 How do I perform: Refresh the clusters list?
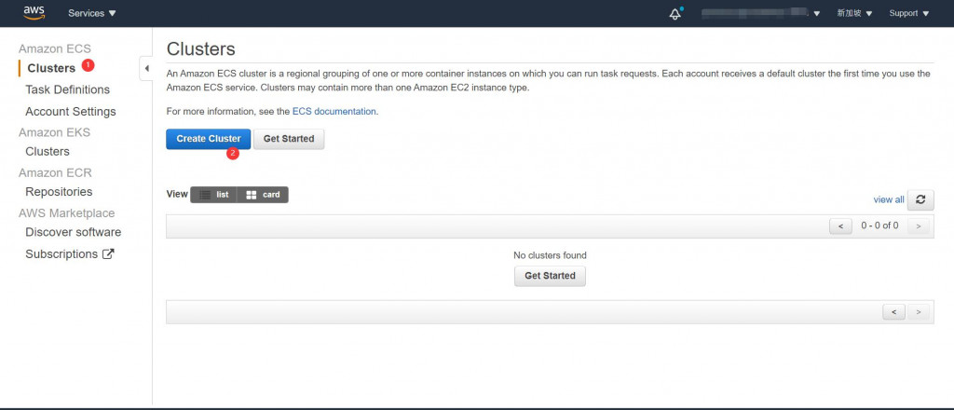tap(920, 199)
